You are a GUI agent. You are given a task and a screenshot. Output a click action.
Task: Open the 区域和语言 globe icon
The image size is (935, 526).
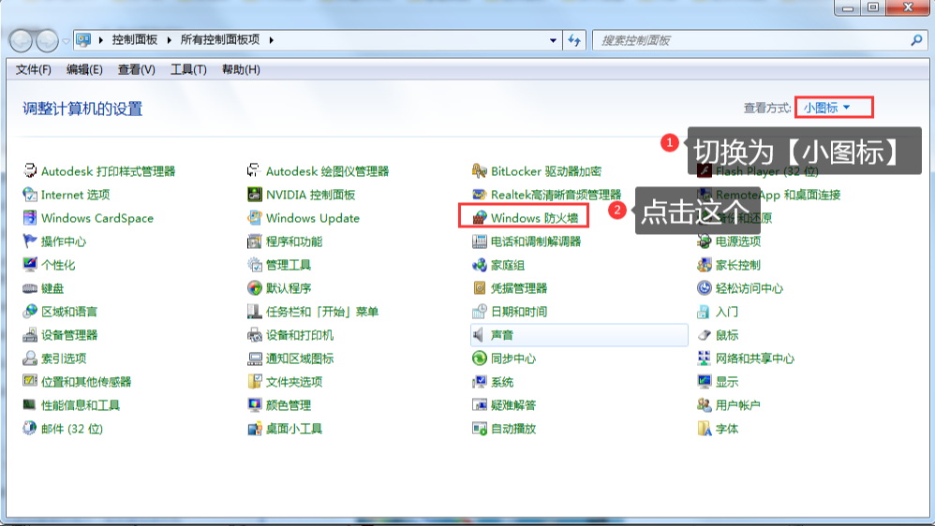pos(30,311)
